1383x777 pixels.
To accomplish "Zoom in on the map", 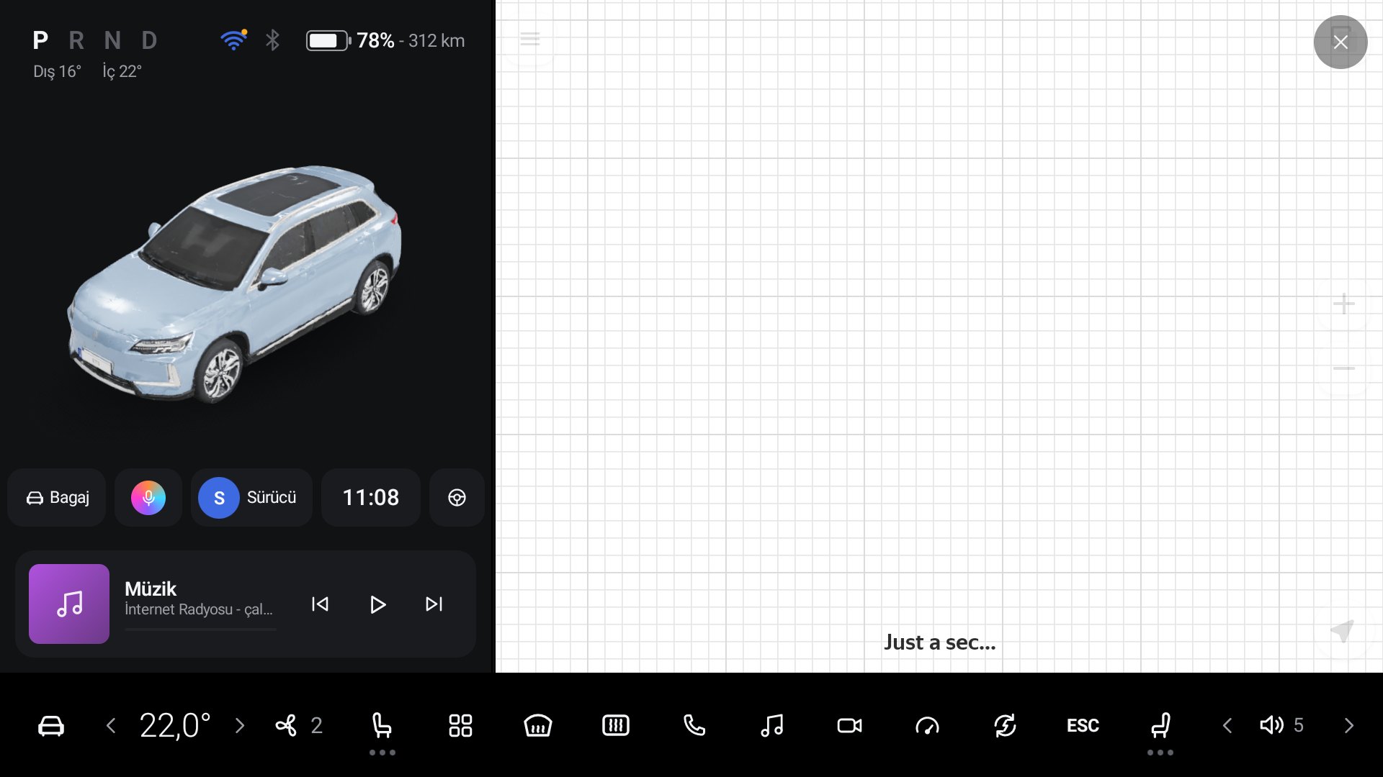I will (1343, 304).
